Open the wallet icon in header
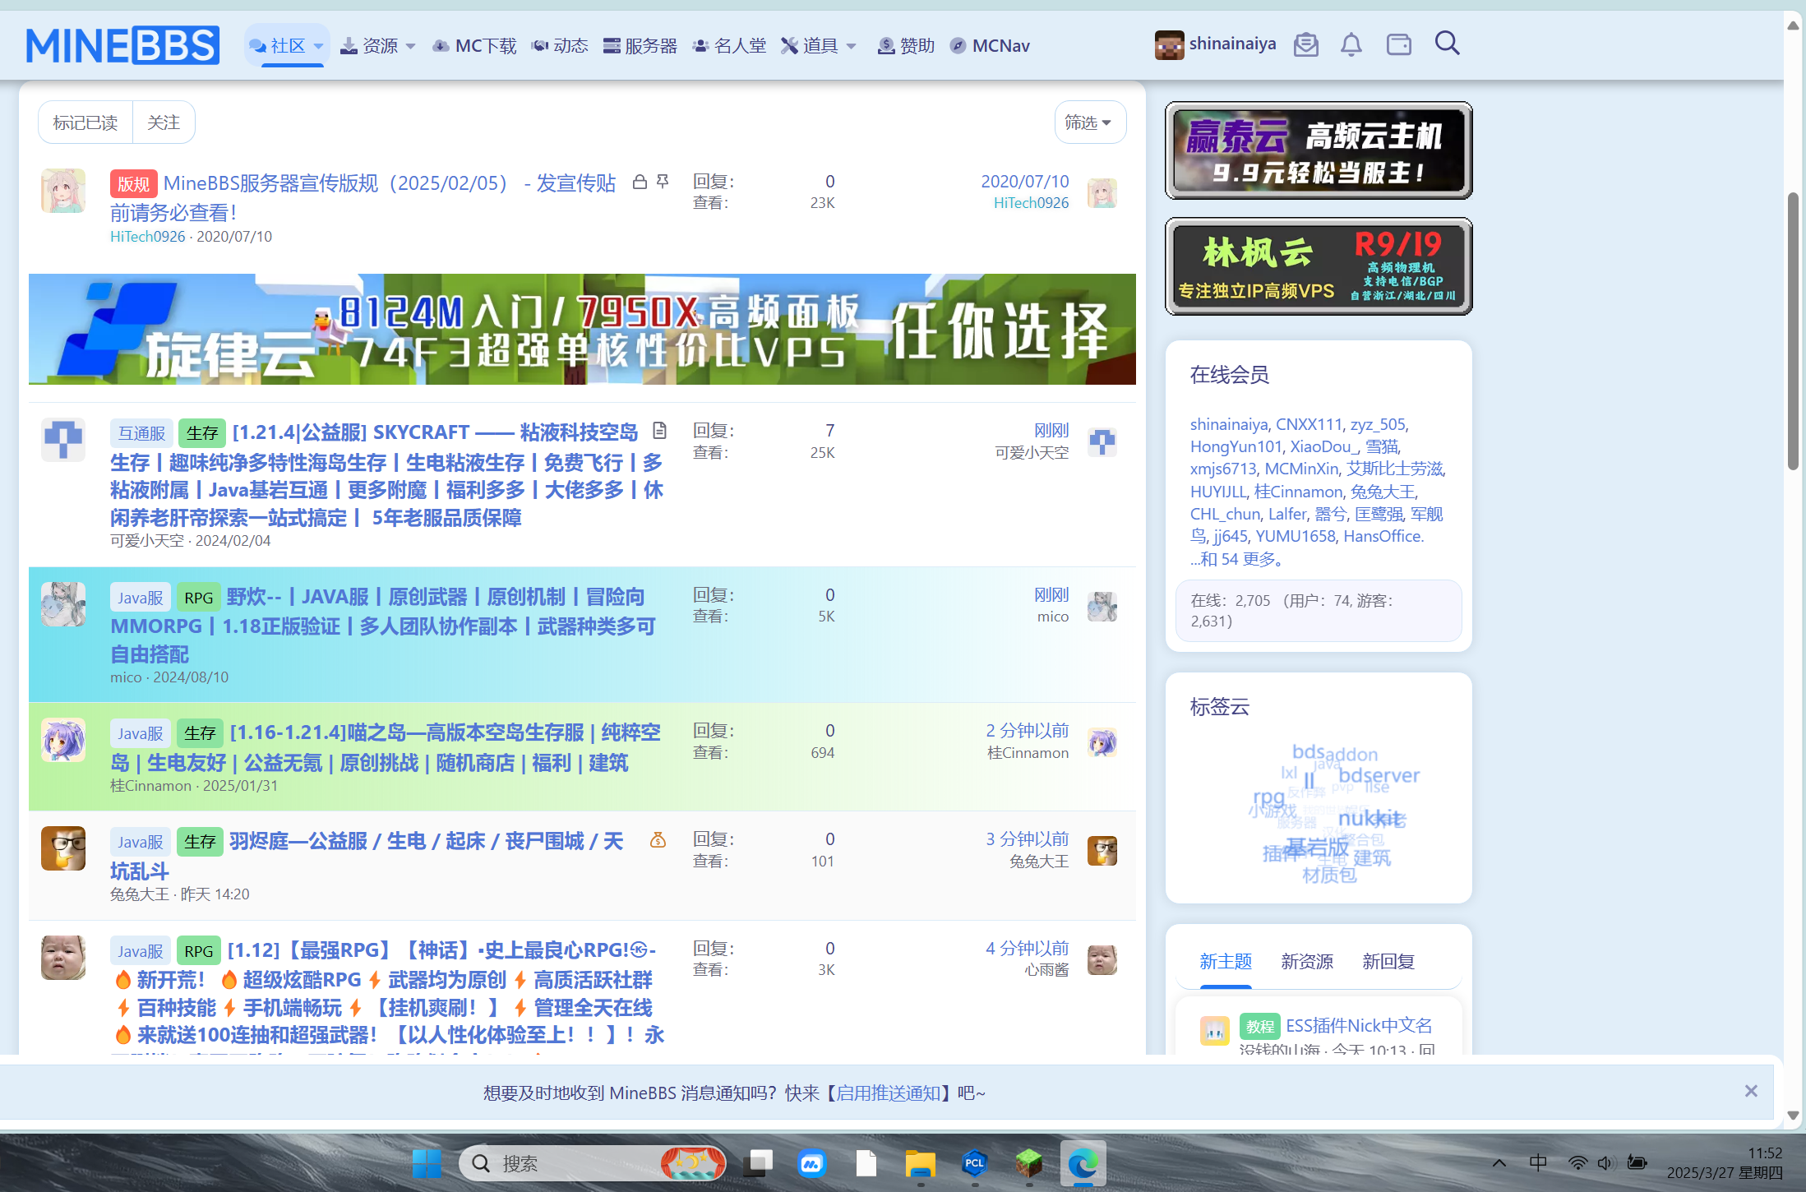The height and width of the screenshot is (1192, 1806). [1398, 44]
